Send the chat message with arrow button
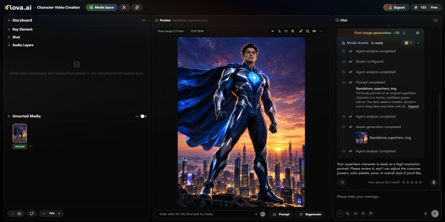 (x=434, y=214)
